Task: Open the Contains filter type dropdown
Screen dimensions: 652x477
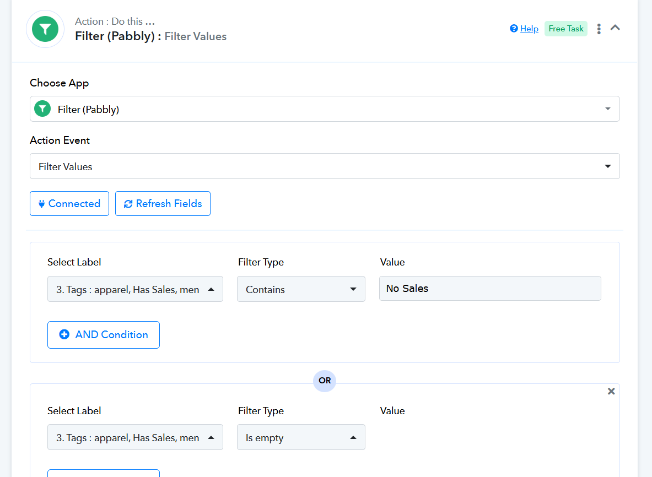Action: 301,289
